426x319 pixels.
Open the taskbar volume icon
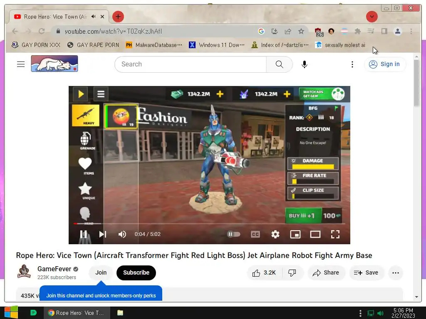[x=381, y=313]
